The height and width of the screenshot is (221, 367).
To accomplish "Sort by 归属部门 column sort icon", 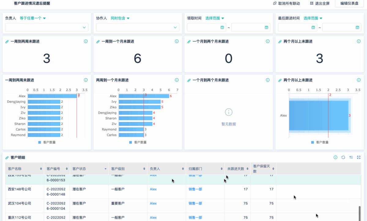I will coord(221,169).
